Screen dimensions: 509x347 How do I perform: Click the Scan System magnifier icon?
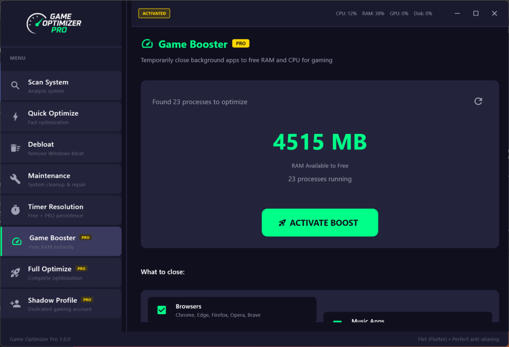[x=15, y=86]
